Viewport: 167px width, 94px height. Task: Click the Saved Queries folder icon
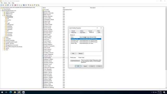point(3,9)
